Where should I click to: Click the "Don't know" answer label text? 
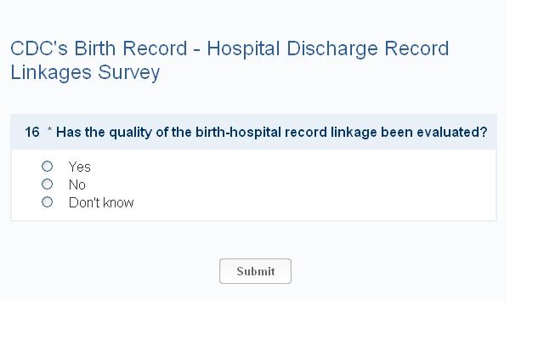point(101,203)
